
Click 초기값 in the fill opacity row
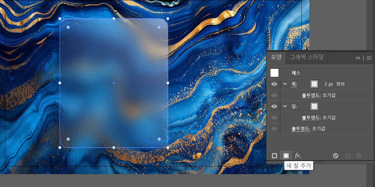[x=329, y=118]
